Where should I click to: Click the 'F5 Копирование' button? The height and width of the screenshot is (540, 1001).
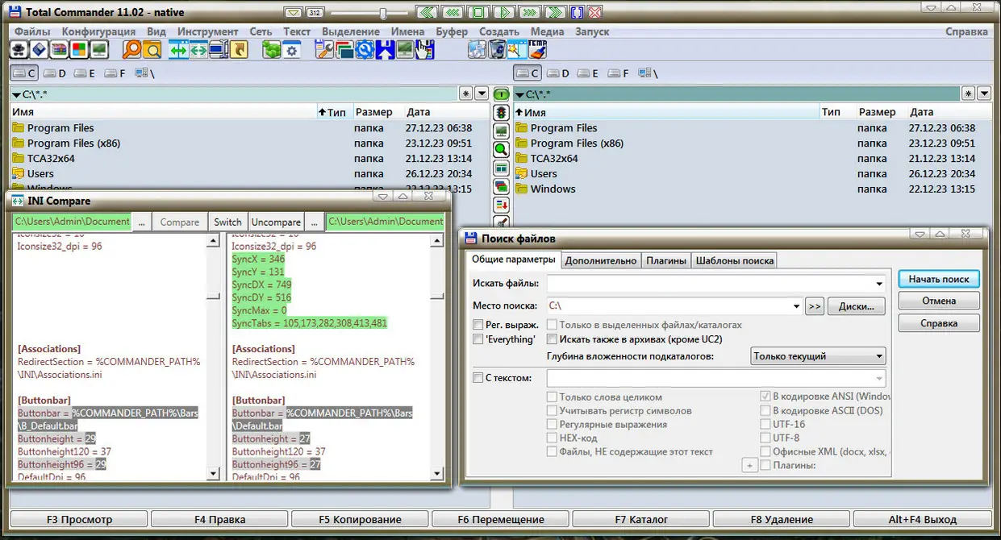click(360, 519)
